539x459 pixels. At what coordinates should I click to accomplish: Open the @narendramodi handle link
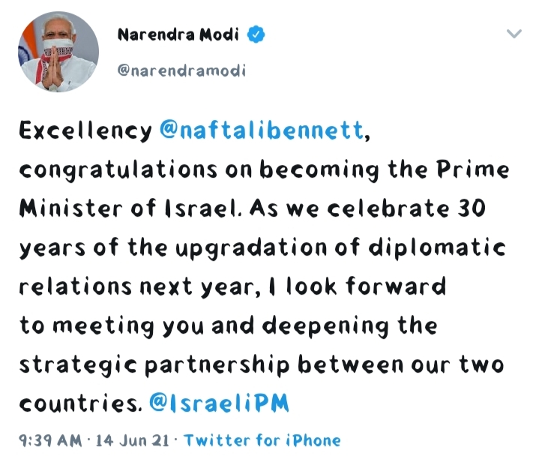click(x=181, y=70)
